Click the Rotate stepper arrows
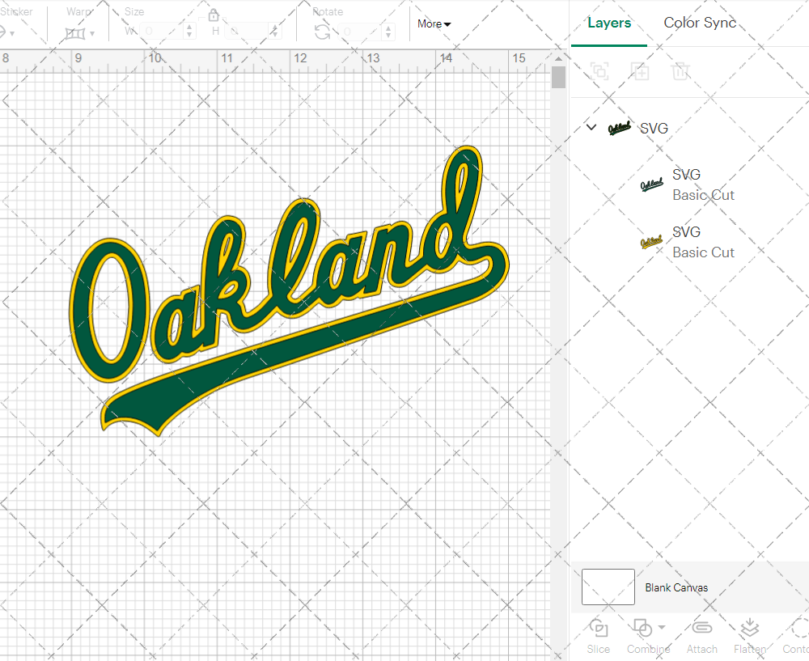This screenshot has width=809, height=661. [388, 32]
